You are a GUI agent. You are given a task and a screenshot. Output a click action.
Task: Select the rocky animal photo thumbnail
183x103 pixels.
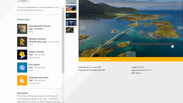point(71,30)
